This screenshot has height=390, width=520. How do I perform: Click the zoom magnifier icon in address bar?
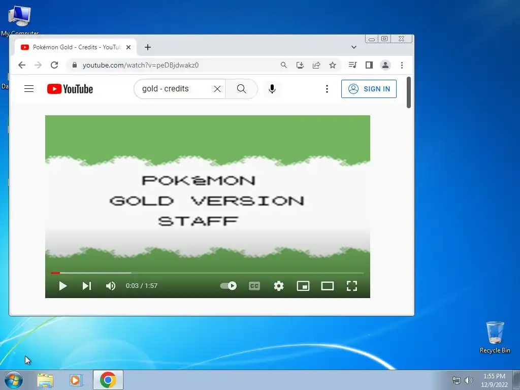coord(283,65)
